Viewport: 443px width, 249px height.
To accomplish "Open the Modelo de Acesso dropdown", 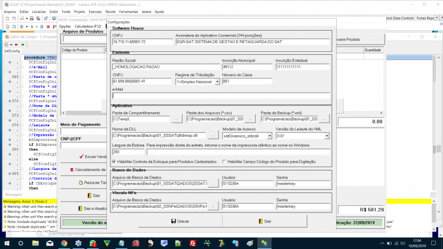I will pyautogui.click(x=269, y=136).
